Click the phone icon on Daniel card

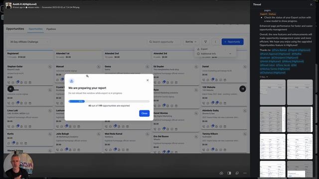204,80
